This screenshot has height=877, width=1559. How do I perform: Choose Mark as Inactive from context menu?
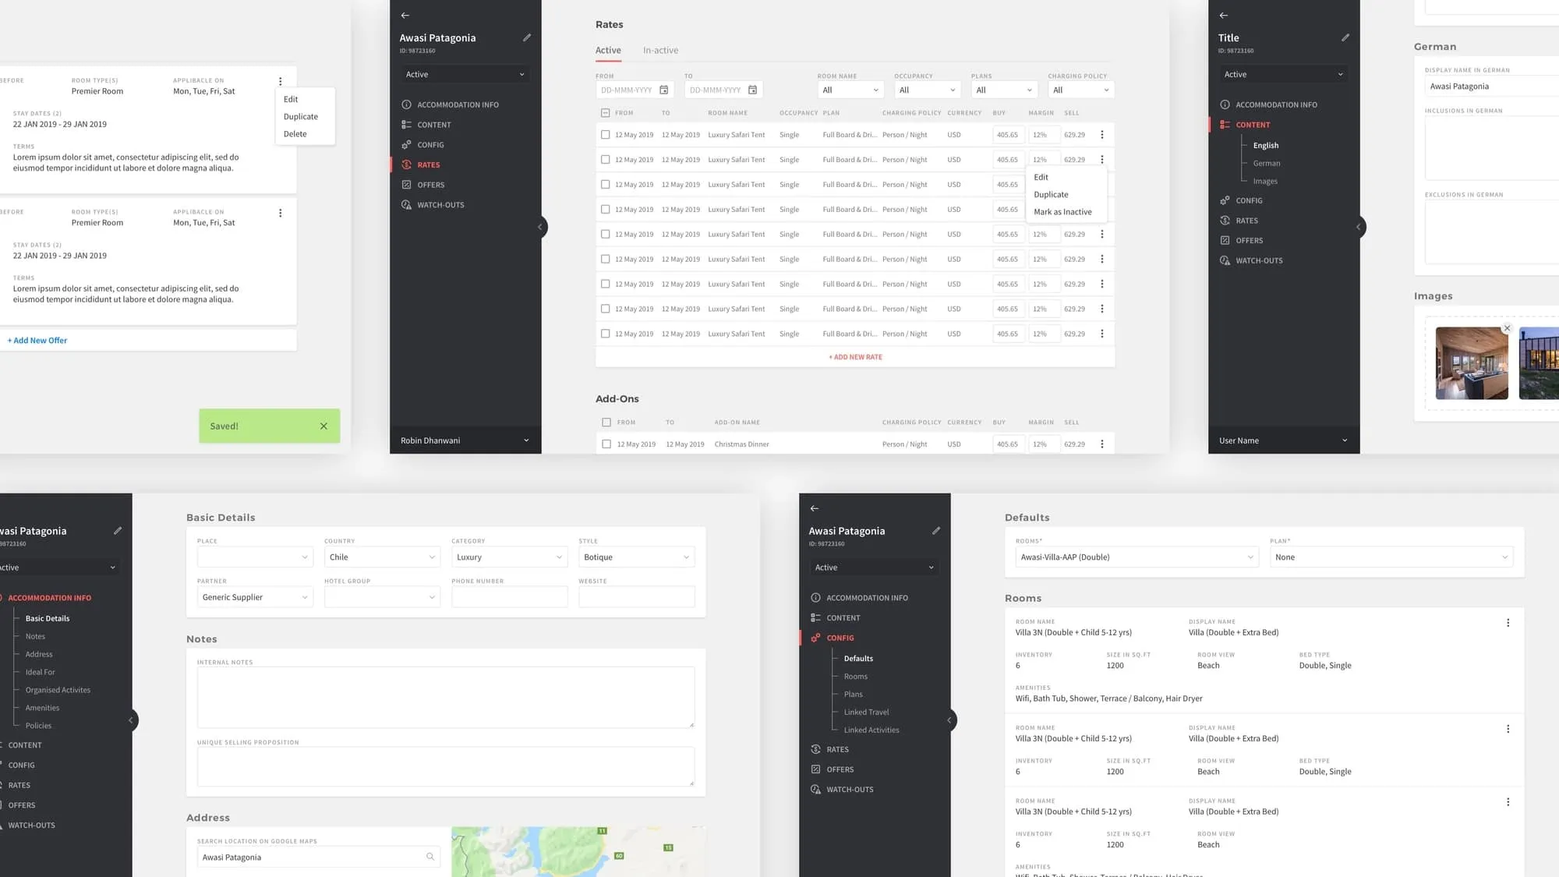[1062, 212]
